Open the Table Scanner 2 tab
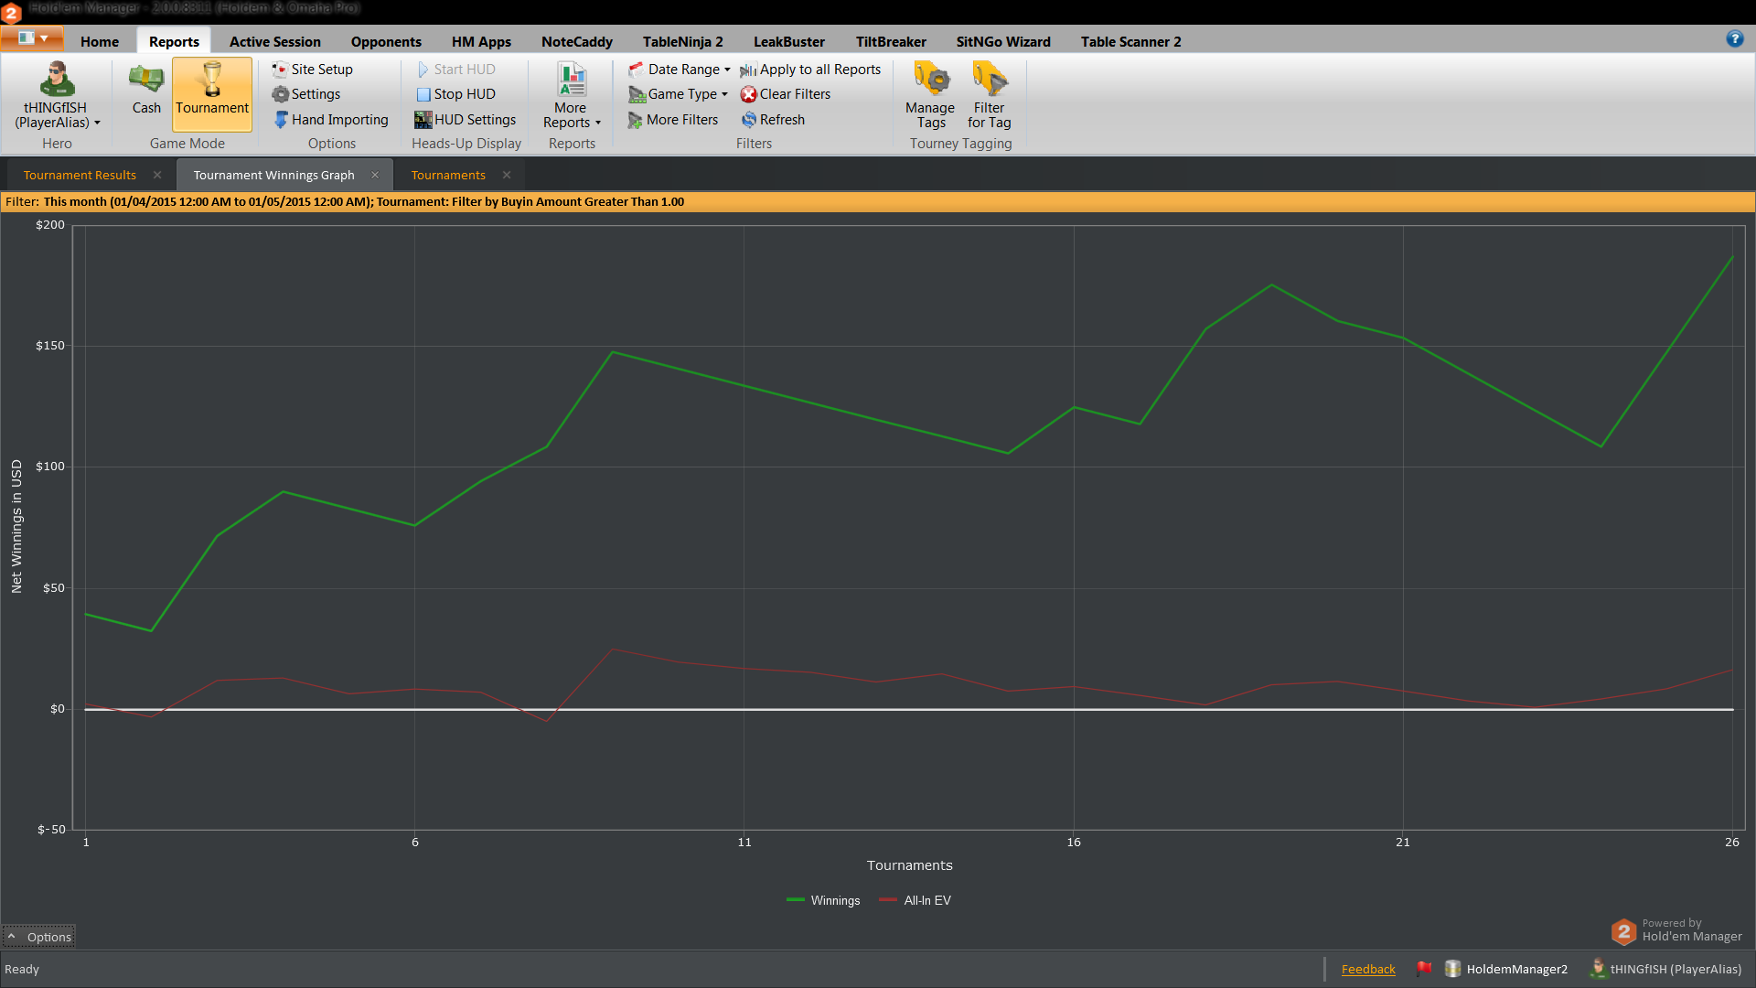This screenshot has height=988, width=1756. pos(1131,41)
